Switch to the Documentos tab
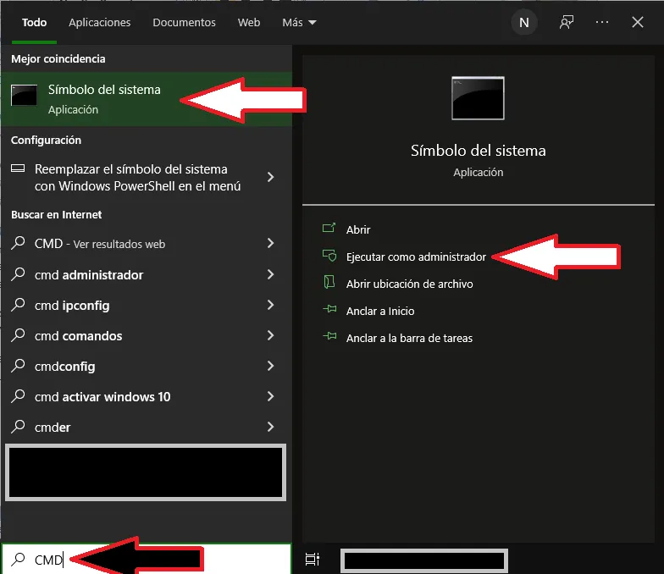The width and height of the screenshot is (664, 574). (x=184, y=23)
